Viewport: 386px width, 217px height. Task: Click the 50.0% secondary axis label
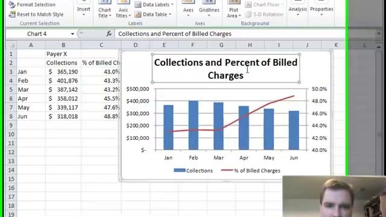(319, 89)
